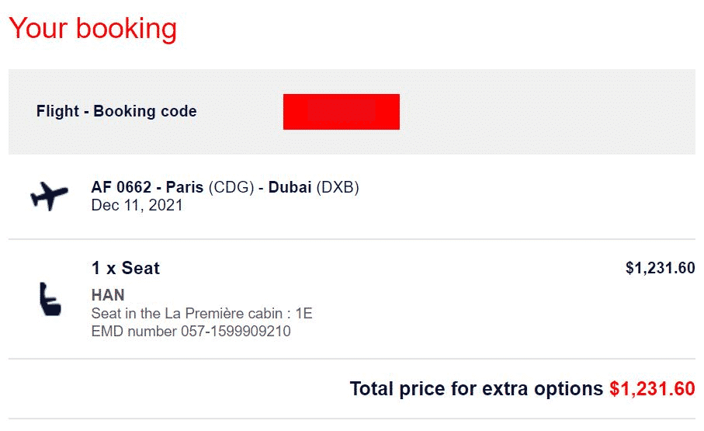This screenshot has height=431, width=704.
Task: Click the seat icon
Action: (x=50, y=299)
